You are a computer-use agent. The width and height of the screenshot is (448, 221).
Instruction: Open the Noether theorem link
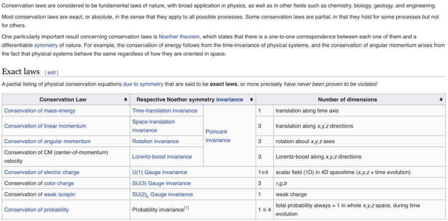coord(179,37)
